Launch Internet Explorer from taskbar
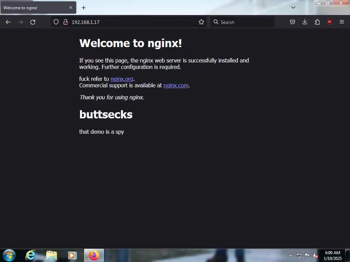This screenshot has height=262, width=350. [x=30, y=255]
